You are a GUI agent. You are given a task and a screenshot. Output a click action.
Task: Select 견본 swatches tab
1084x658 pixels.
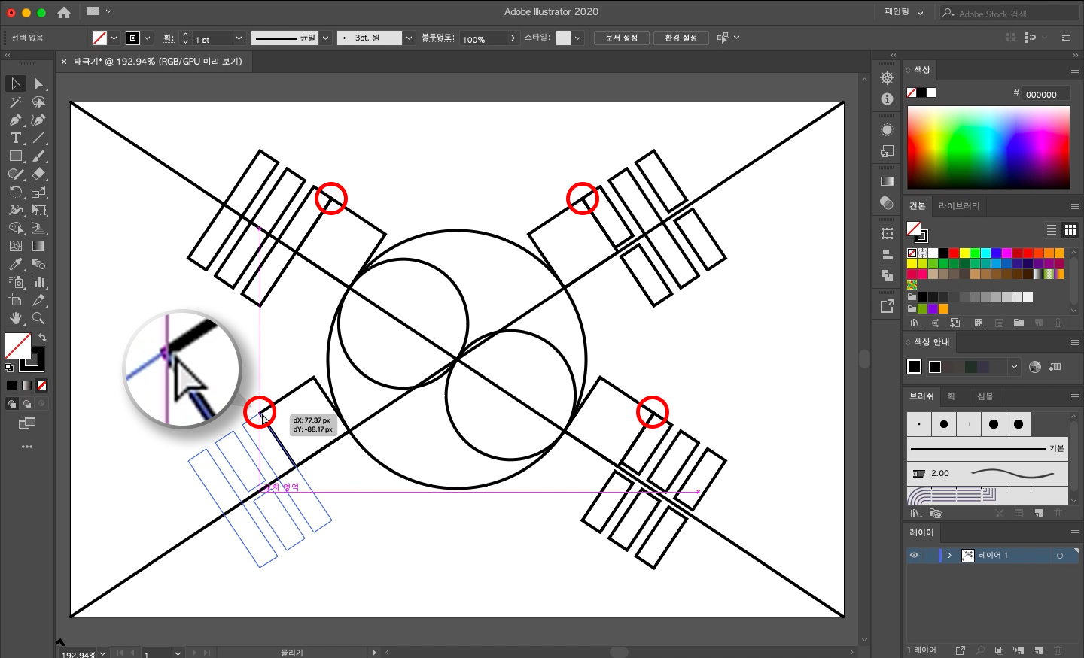(x=918, y=206)
